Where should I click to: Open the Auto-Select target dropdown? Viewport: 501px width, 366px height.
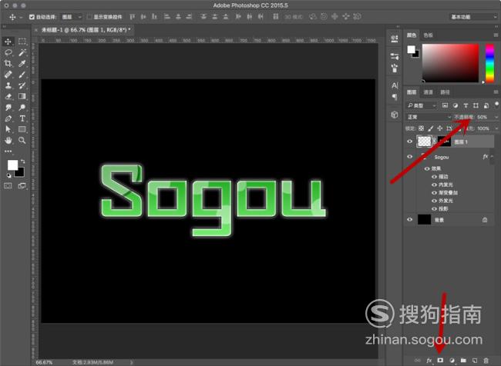(x=72, y=17)
